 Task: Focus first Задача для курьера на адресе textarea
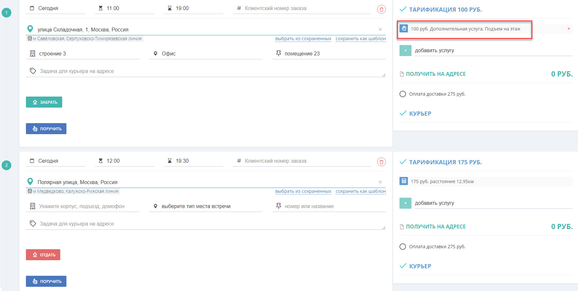(206, 71)
